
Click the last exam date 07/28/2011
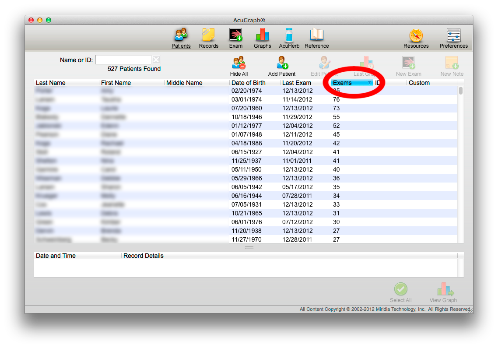pos(298,196)
